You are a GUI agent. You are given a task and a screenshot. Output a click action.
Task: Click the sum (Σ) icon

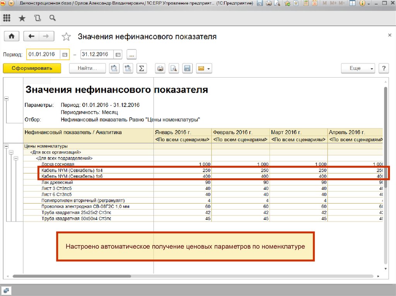(142, 68)
